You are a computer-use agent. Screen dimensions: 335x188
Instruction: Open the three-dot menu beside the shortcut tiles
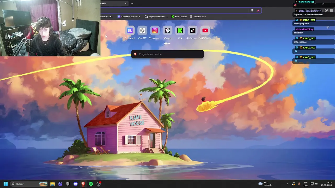click(215, 31)
